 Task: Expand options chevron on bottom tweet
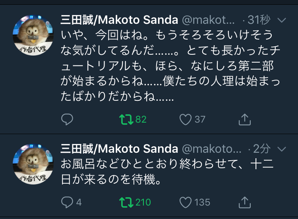coord(281,149)
